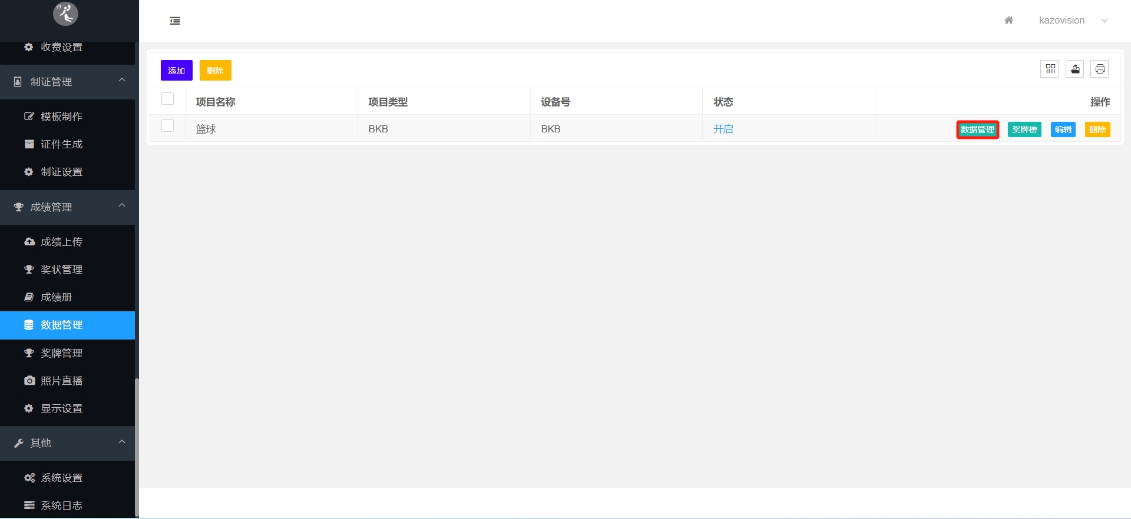Select 奖牌管理 in the sidebar
The width and height of the screenshot is (1131, 519).
(61, 353)
